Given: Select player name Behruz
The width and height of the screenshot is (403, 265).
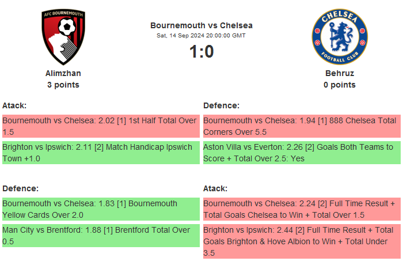Looking at the screenshot, I should point(339,73).
